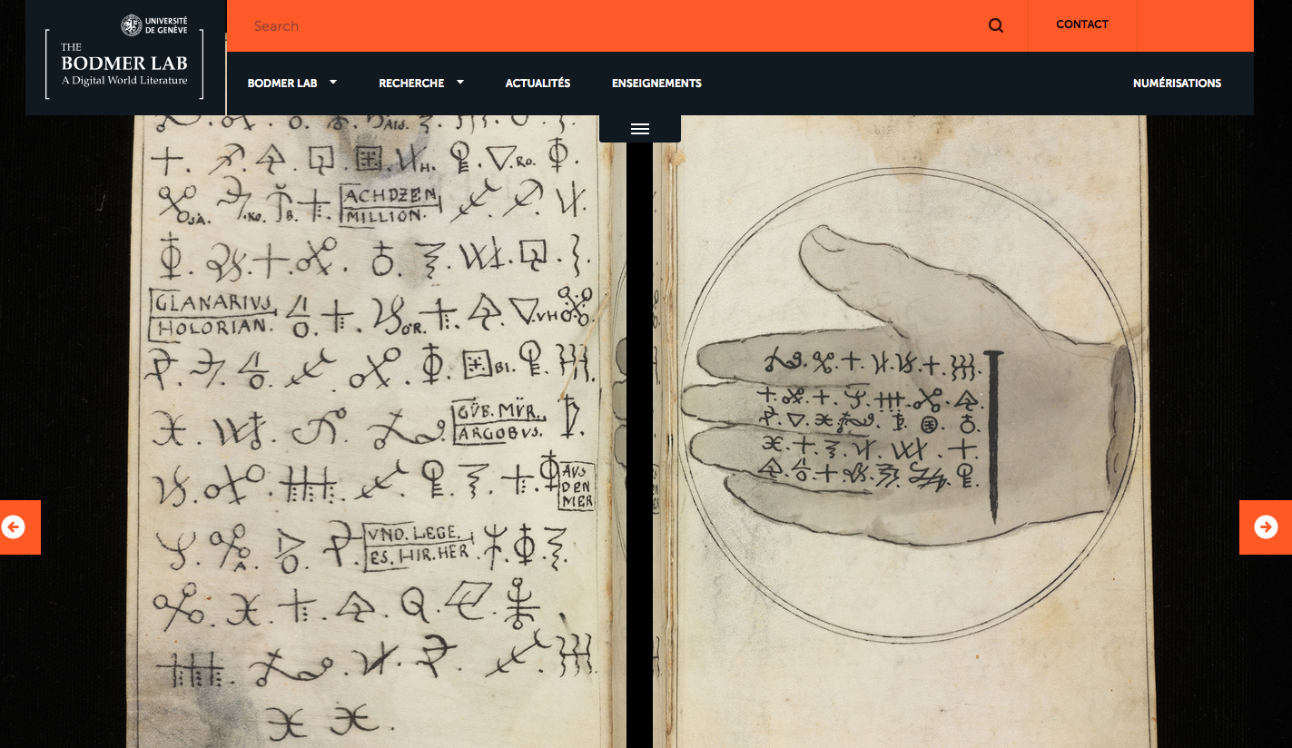Image resolution: width=1292 pixels, height=748 pixels.
Task: Open the hamburger menu below the navbar
Action: tap(640, 129)
